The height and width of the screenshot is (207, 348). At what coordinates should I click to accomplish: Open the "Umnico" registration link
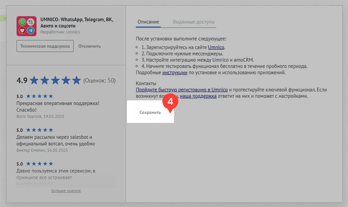[x=216, y=47]
